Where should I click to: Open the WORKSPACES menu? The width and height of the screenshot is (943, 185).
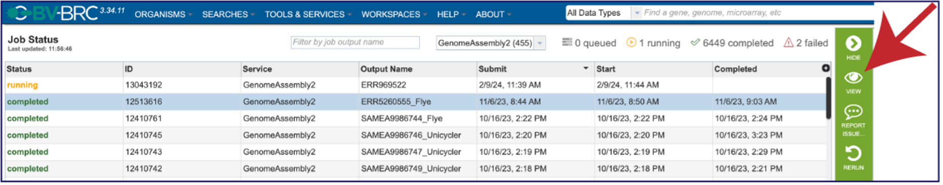[394, 14]
